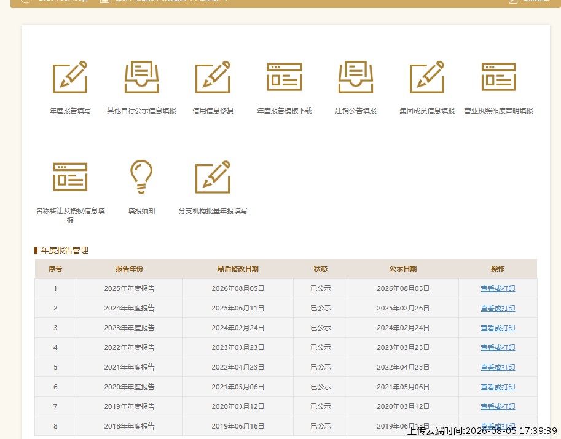Click the 填报须知 lightbulb icon
Viewport: 561px width, 439px height.
pos(141,177)
